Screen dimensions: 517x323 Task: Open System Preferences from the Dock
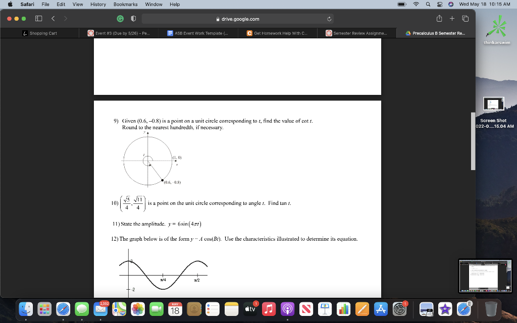[x=400, y=309]
